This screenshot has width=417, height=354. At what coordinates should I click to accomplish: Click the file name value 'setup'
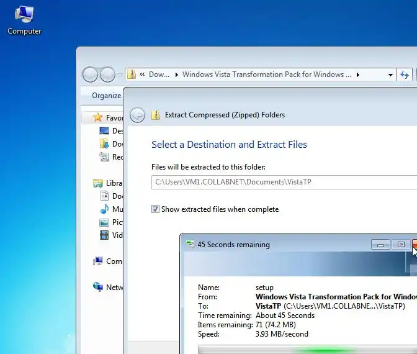pyautogui.click(x=264, y=288)
